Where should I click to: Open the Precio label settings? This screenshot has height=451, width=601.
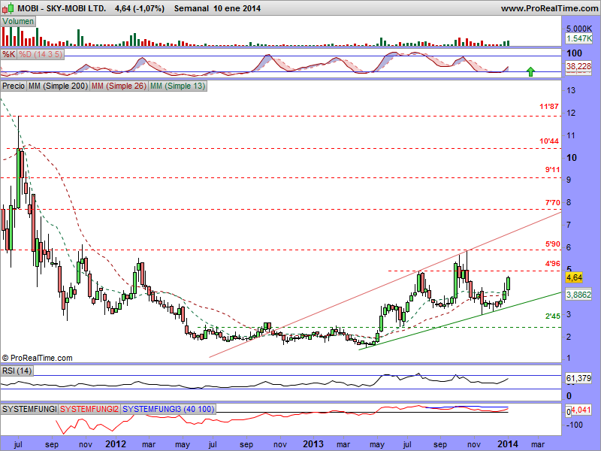click(14, 86)
